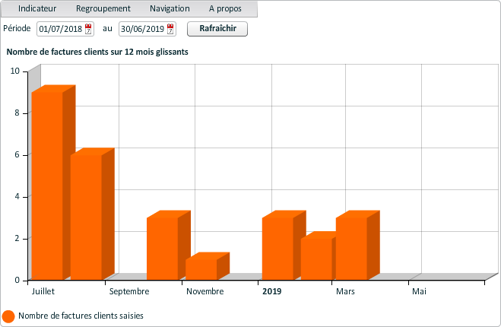Click the orange legend circle for factures saisies

(x=8, y=316)
